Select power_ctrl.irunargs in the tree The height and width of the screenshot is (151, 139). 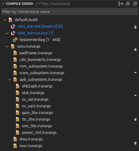point(39,133)
